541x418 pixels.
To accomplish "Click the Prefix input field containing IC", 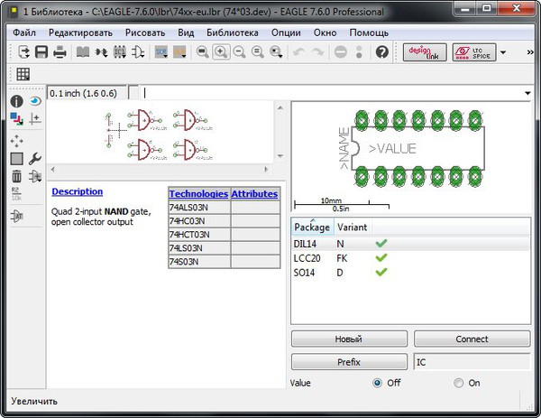I will click(x=472, y=362).
